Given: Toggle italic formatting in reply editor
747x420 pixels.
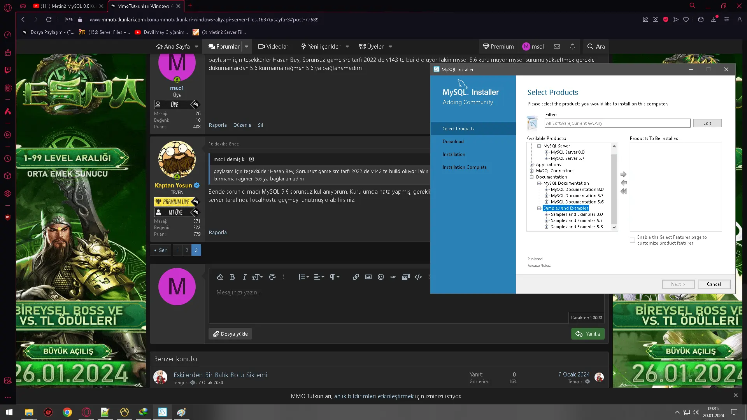Looking at the screenshot, I should pyautogui.click(x=244, y=277).
